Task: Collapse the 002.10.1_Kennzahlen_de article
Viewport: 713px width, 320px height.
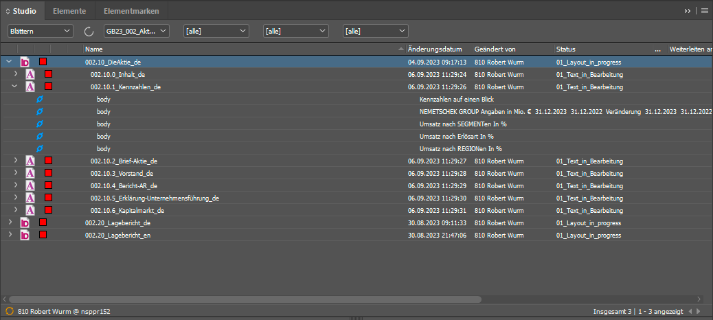Action: point(15,87)
